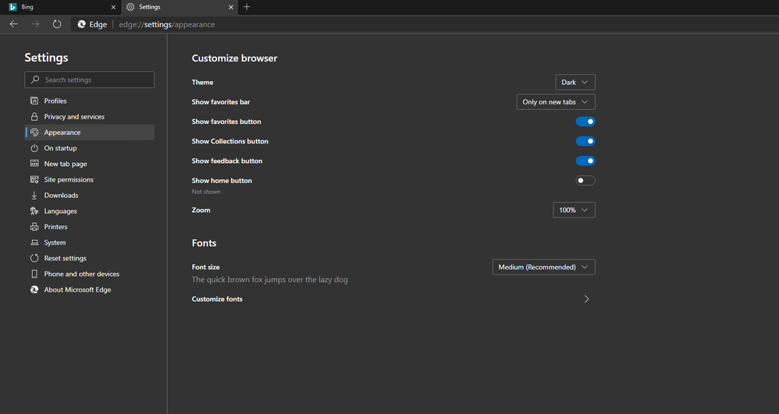Screen dimensions: 779x414
Task: Click the Show home button label
Action: tap(222, 181)
